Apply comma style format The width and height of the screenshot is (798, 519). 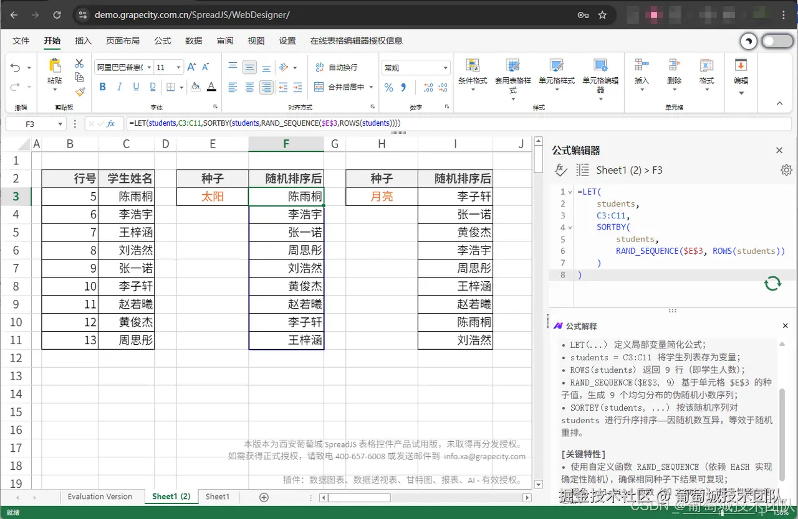pyautogui.click(x=403, y=88)
